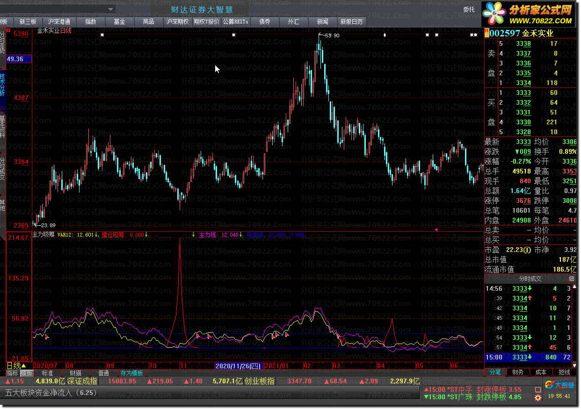581x409 pixels.
Task: Click the 市盈 info circle icon
Action: (528, 250)
